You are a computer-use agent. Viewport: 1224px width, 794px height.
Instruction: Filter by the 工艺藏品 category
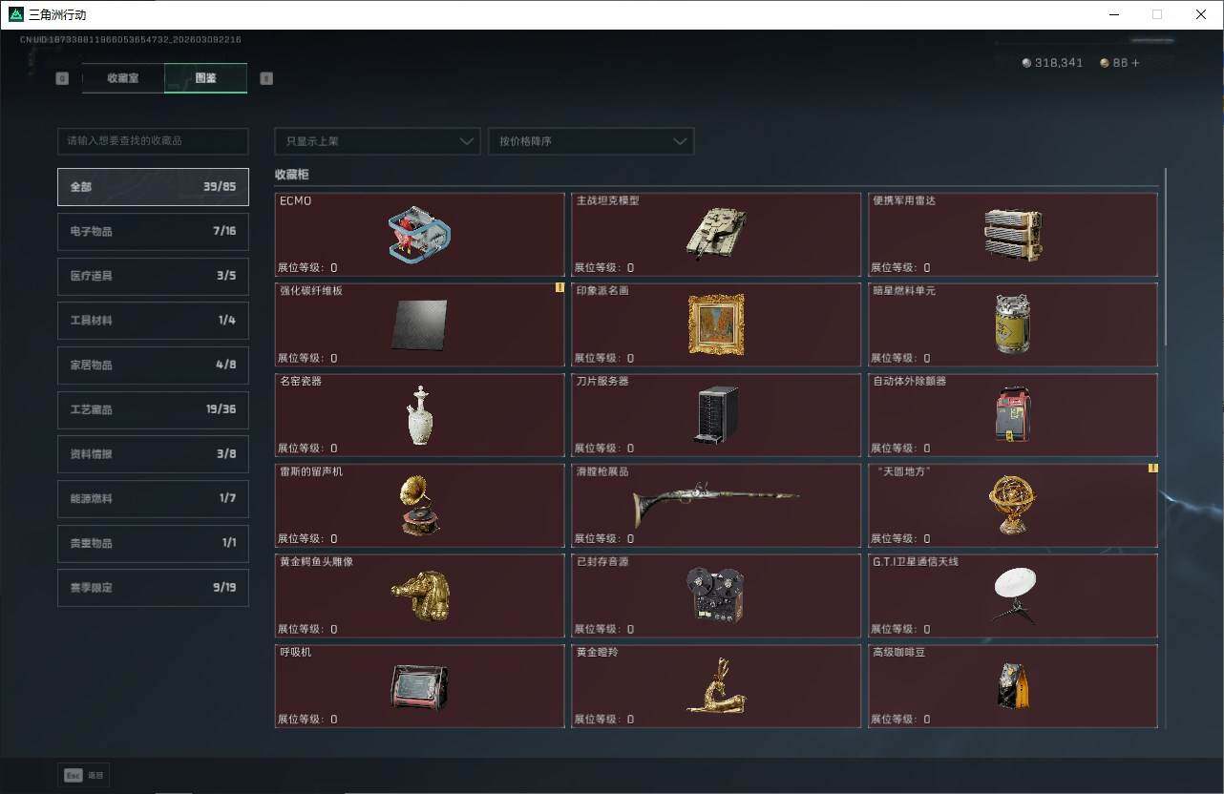coord(153,409)
